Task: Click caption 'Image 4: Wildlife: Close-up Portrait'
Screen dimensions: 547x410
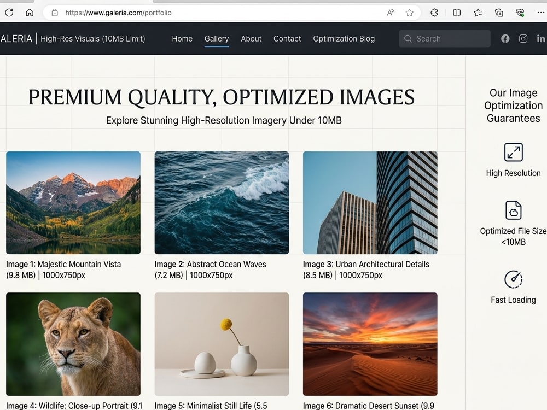Action: coord(68,406)
